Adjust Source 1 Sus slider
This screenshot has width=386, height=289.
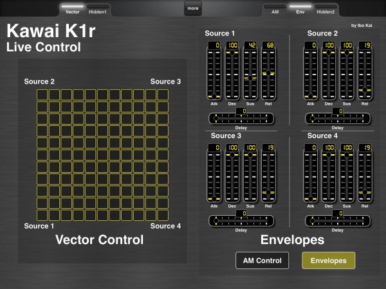[250, 74]
